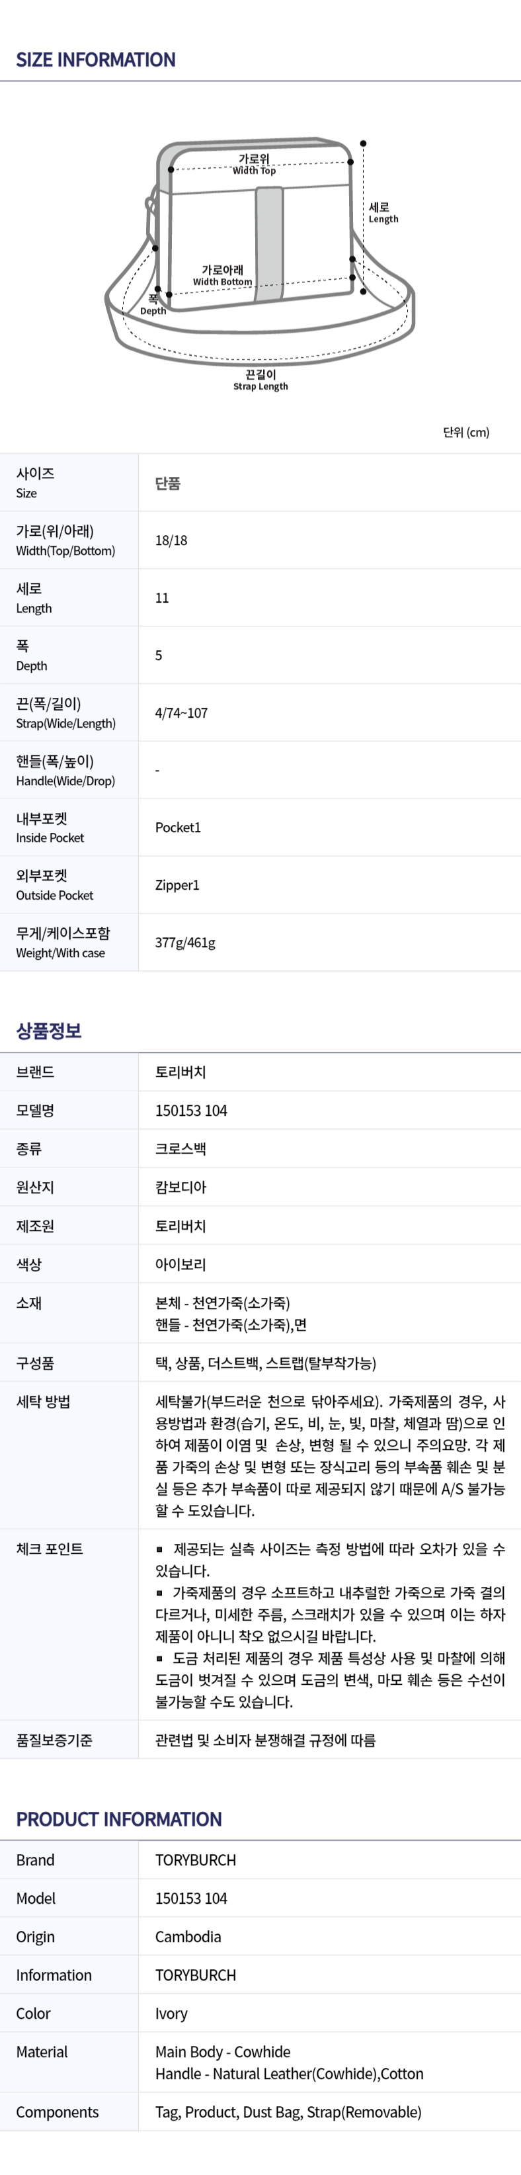Click the Length label beside the bag
Image resolution: width=521 pixels, height=2175 pixels.
(383, 212)
